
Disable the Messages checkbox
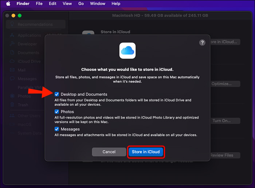56,129
